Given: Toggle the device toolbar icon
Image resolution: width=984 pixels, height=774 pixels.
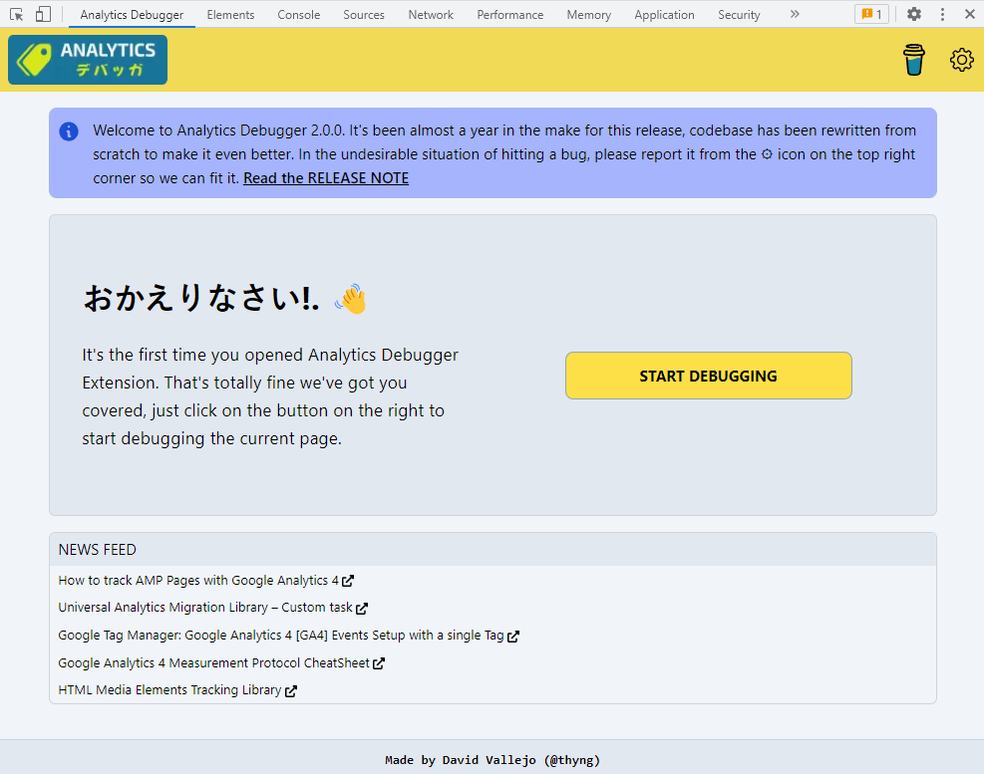Looking at the screenshot, I should (43, 14).
